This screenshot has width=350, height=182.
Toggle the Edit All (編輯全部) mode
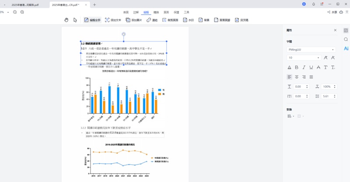coord(92,20)
